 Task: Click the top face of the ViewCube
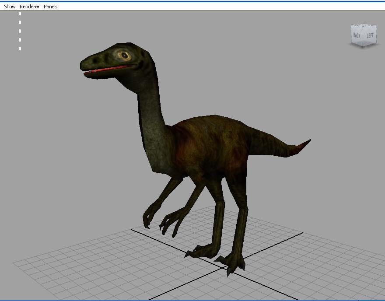[363, 24]
